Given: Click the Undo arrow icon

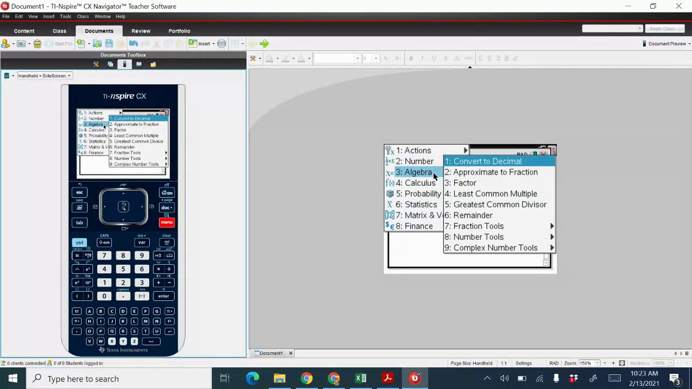Looking at the screenshot, I should (x=134, y=43).
